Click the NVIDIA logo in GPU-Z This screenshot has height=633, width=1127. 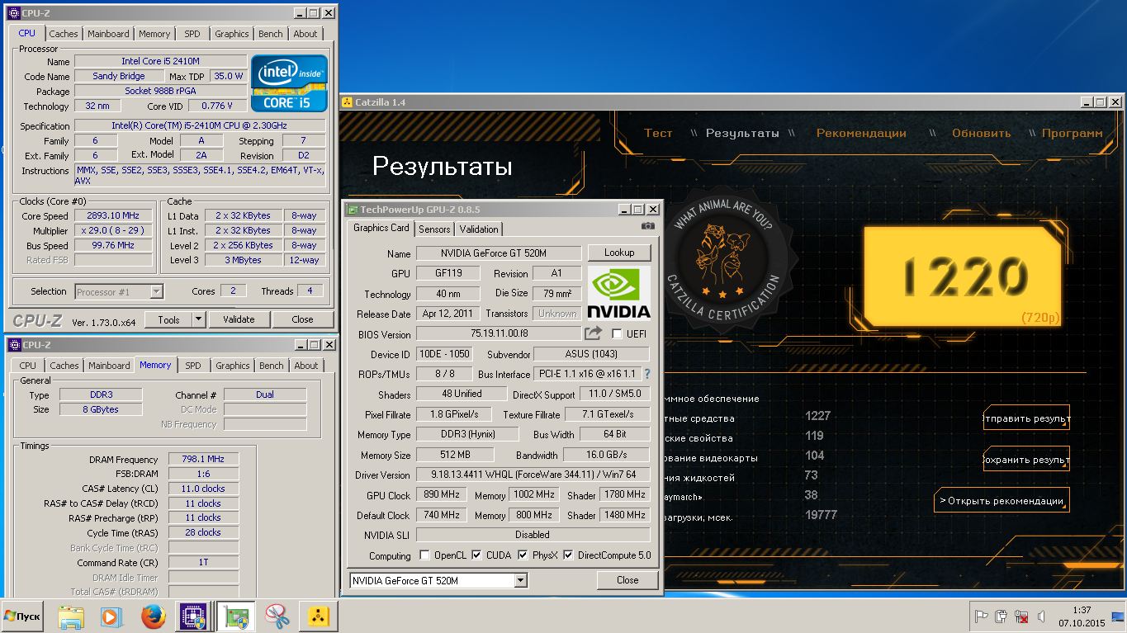point(619,293)
